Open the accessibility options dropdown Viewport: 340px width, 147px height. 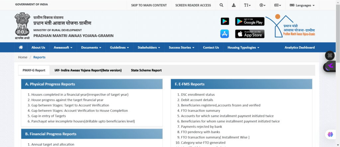point(262,5)
